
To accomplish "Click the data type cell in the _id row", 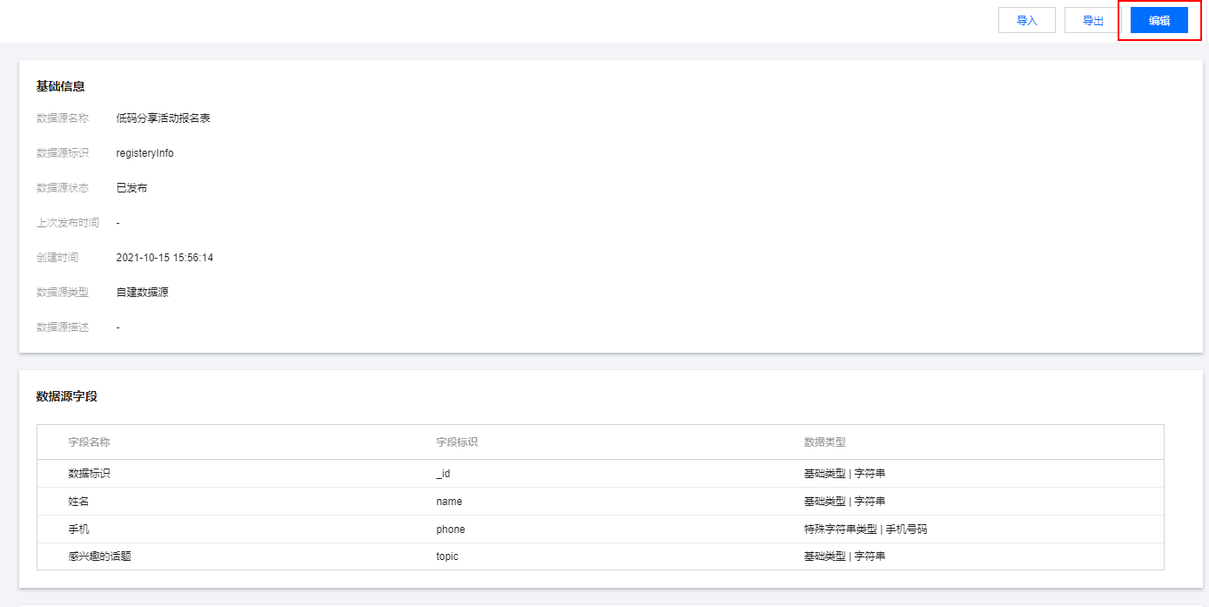I will (x=845, y=474).
